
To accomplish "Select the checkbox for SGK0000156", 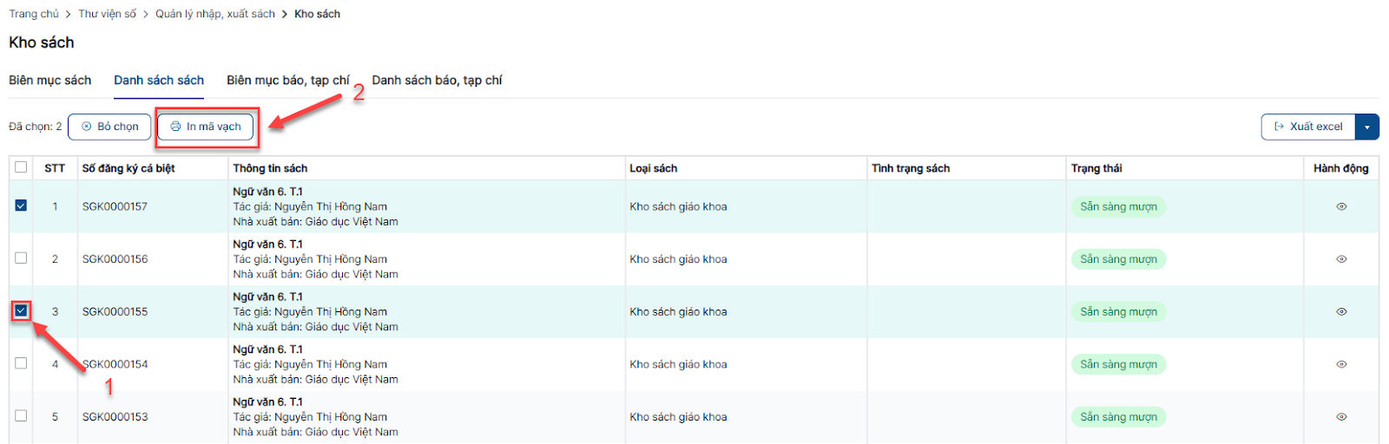I will [21, 258].
